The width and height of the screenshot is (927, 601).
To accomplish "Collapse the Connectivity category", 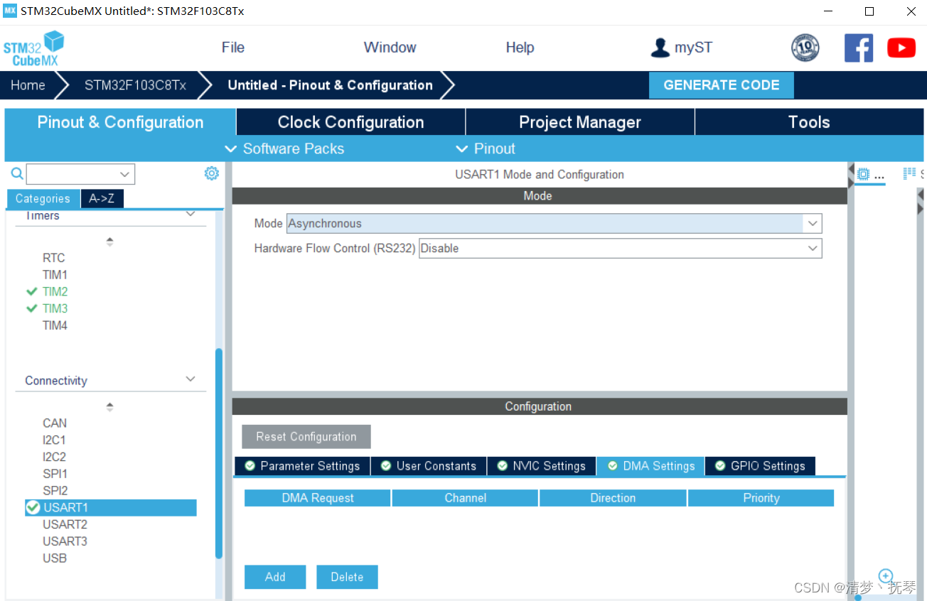I will pyautogui.click(x=191, y=379).
